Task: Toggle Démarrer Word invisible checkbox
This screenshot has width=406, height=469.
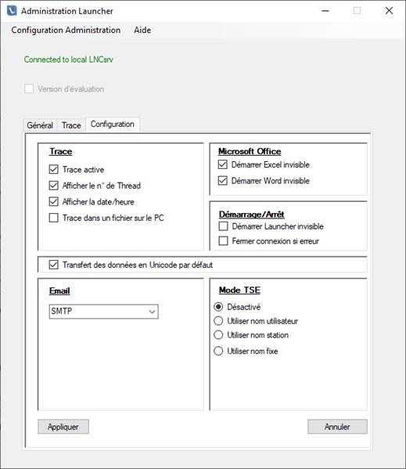Action: 223,181
